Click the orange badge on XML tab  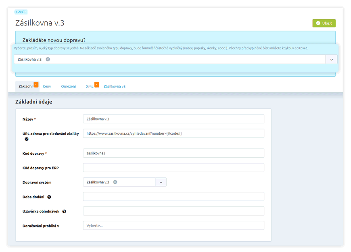click(97, 85)
